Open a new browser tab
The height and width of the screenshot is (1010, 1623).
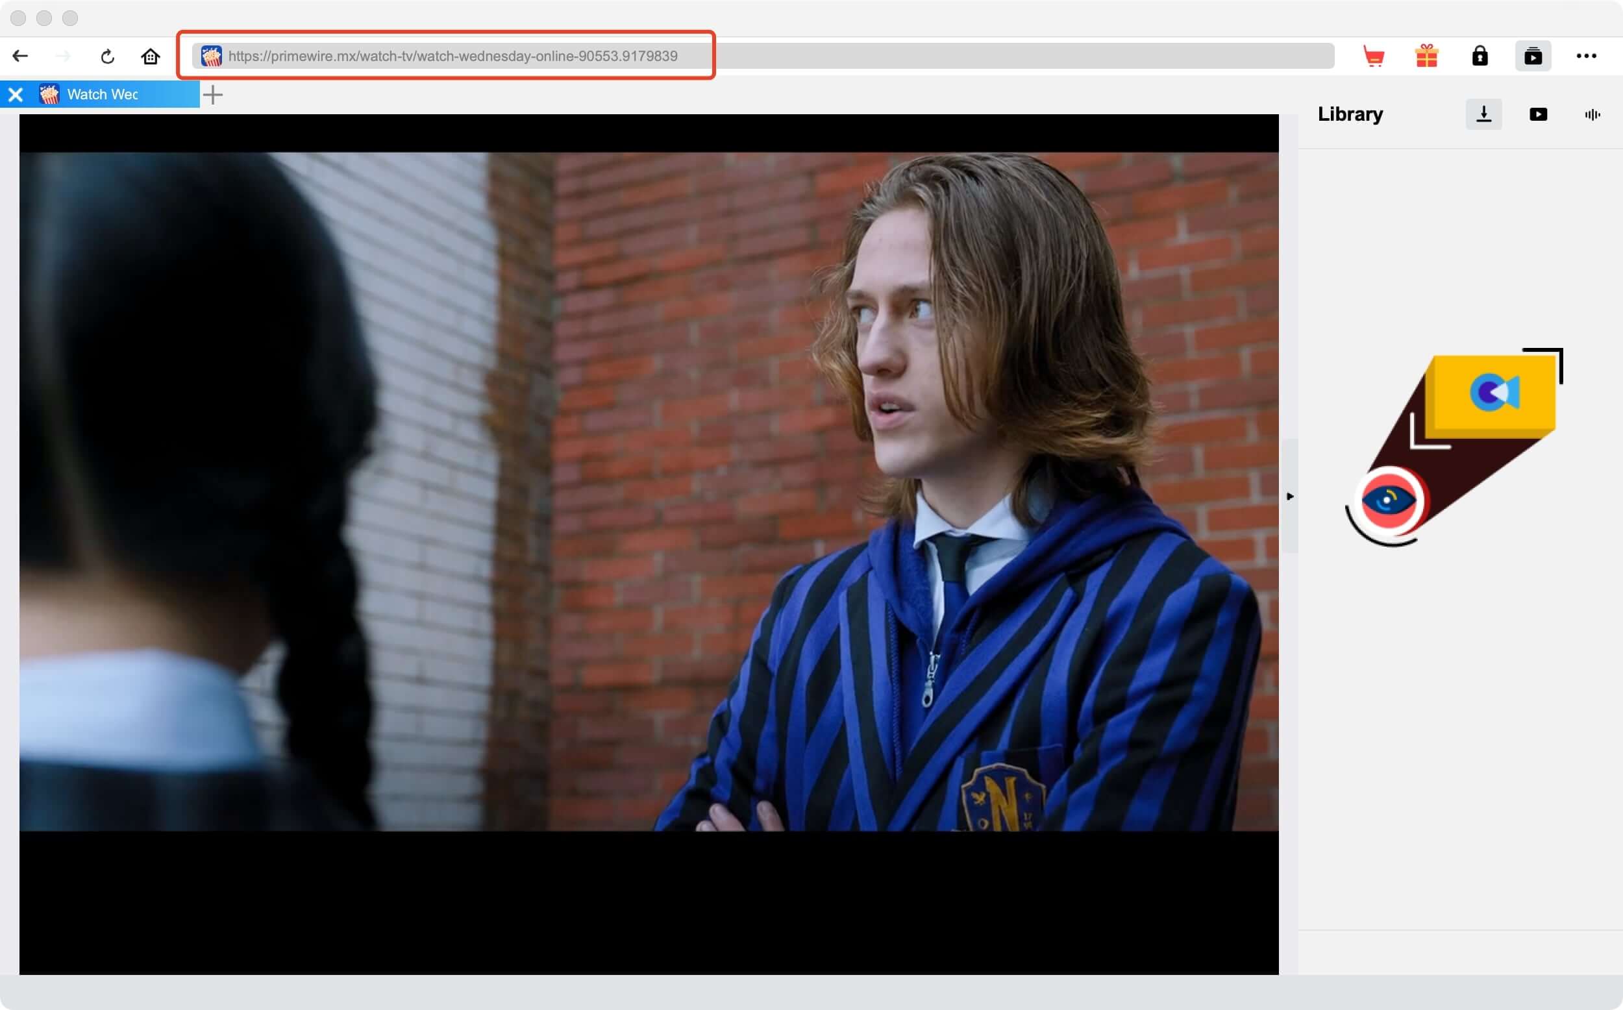pyautogui.click(x=213, y=95)
